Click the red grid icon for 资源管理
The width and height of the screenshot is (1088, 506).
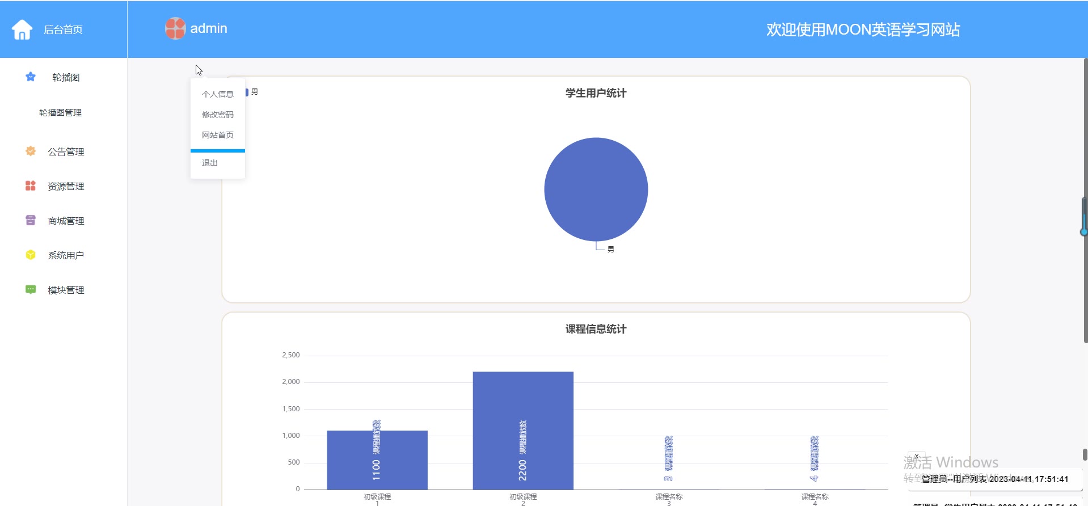(31, 185)
